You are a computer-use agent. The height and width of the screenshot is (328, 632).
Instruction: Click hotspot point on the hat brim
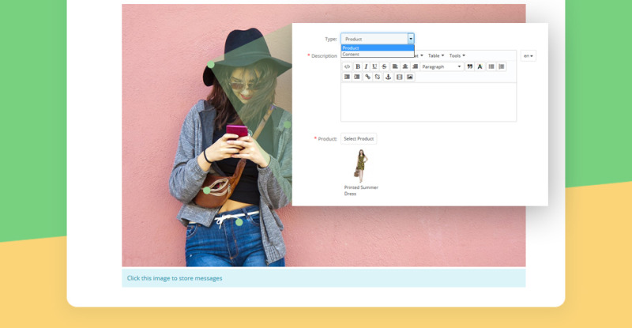(211, 64)
